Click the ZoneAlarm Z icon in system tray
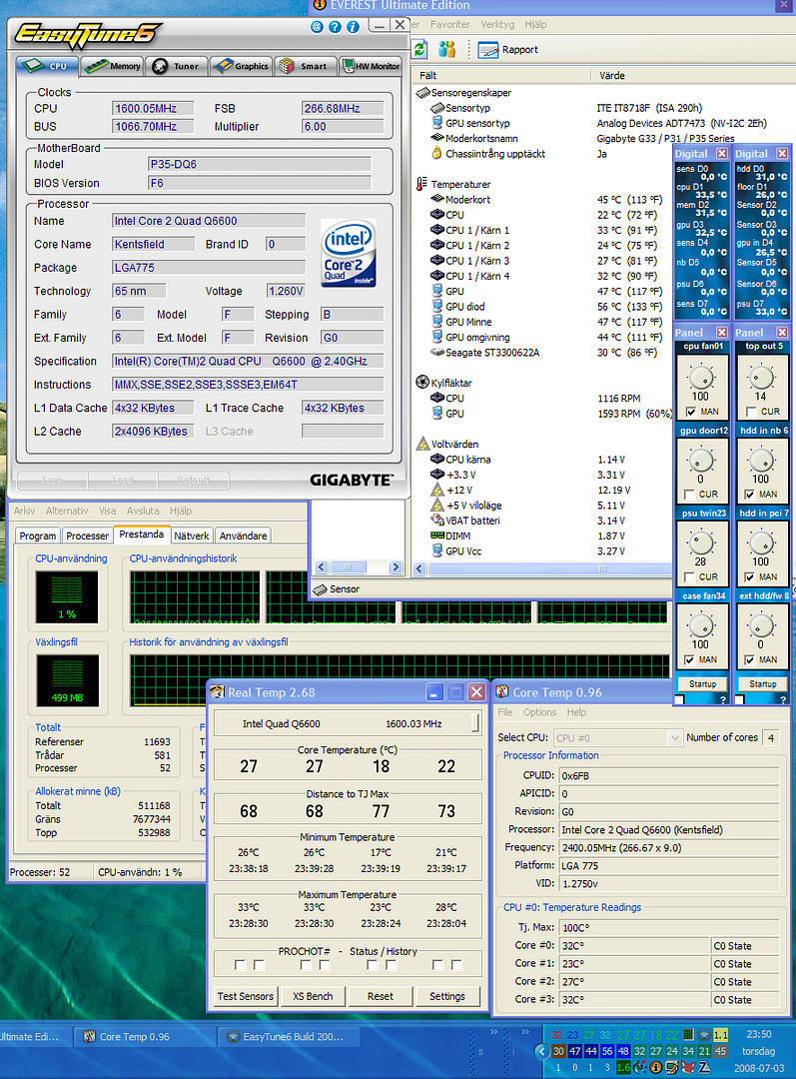 (x=704, y=1067)
